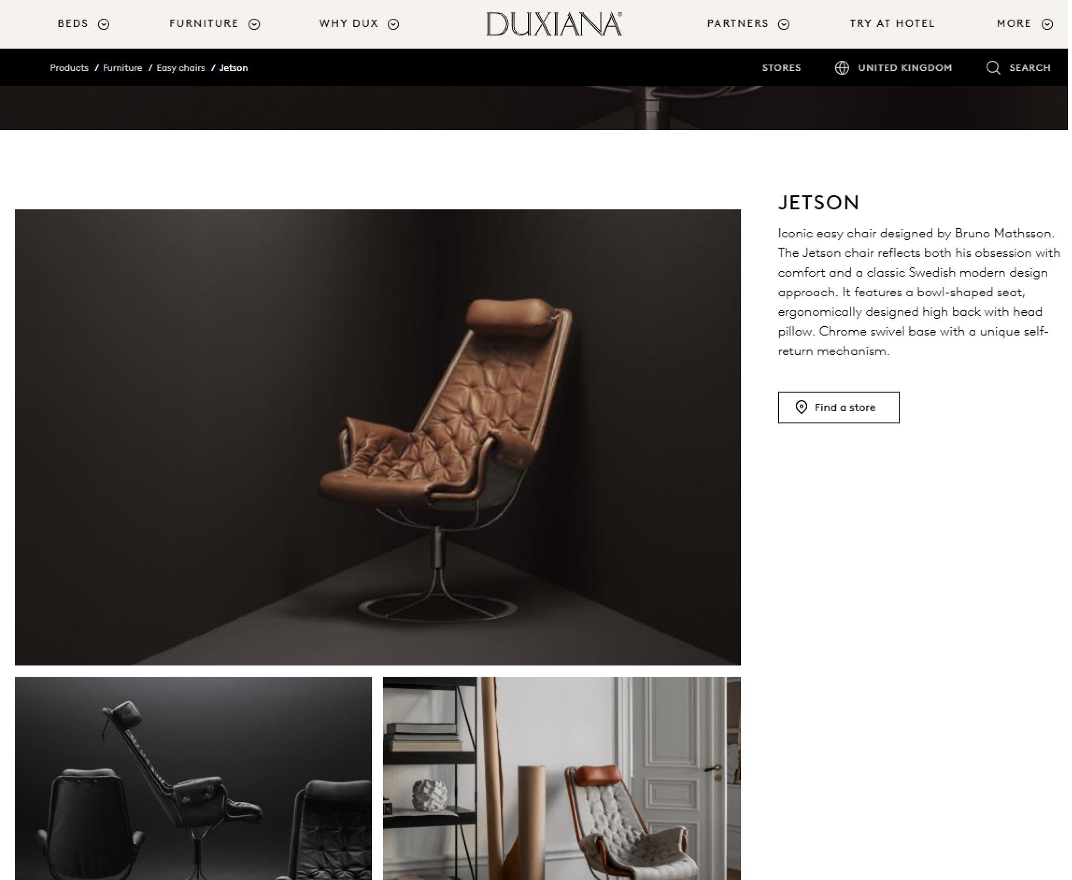The height and width of the screenshot is (880, 1072).
Task: Expand the Beds menu chevron
Action: pos(104,24)
